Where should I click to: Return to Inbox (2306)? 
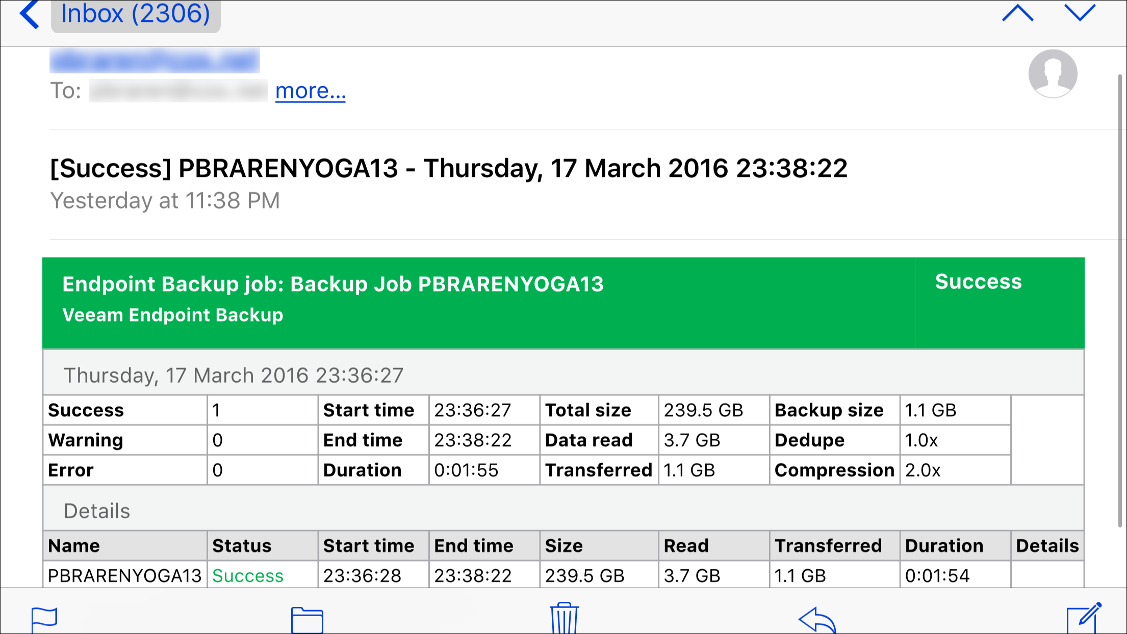click(x=136, y=14)
